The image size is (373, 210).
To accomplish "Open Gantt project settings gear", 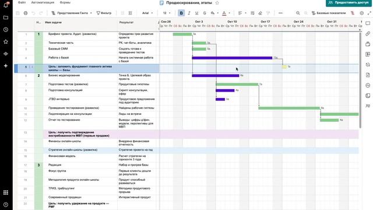I will point(361,13).
